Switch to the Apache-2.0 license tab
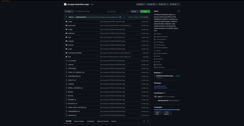Image resolution: width=244 pixels, height=126 pixels. pyautogui.click(x=103, y=121)
